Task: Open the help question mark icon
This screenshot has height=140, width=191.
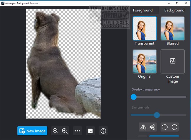Action: point(103,131)
